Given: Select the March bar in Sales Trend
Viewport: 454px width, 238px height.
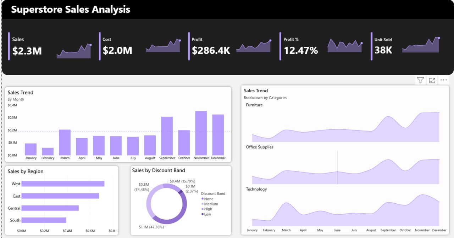Looking at the screenshot, I should coord(65,143).
